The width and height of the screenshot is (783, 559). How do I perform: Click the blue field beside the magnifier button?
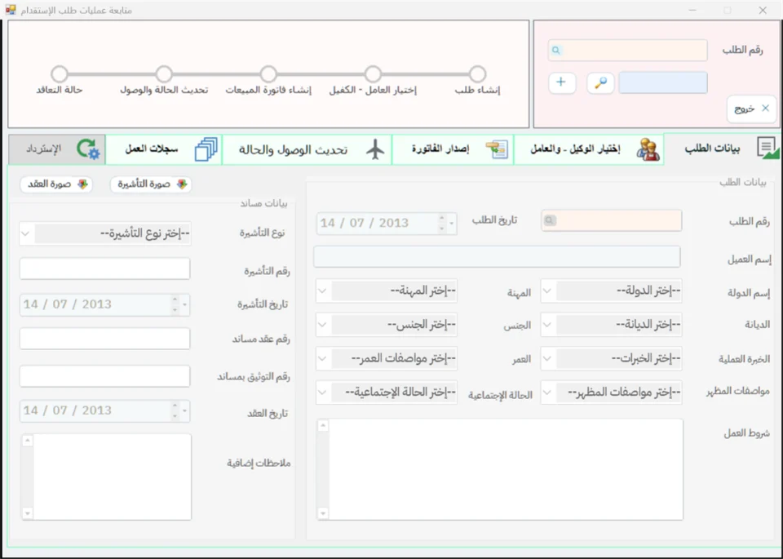(x=663, y=82)
